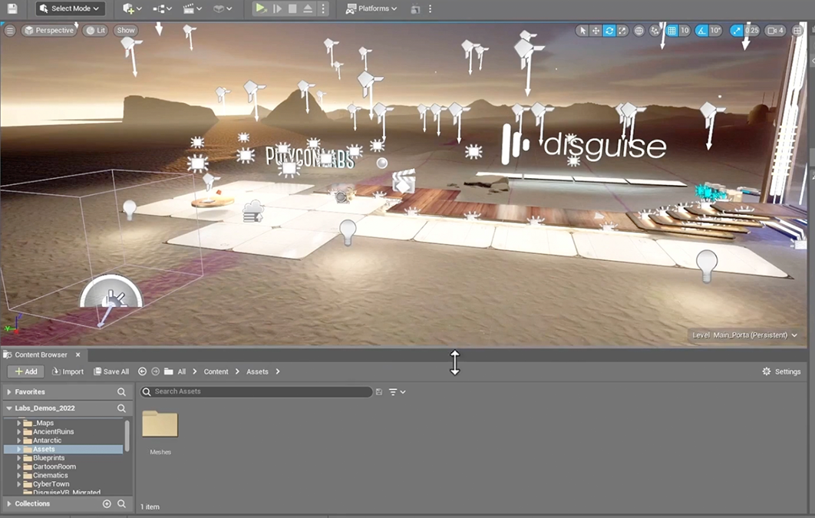Expand the Collections section

(x=9, y=503)
